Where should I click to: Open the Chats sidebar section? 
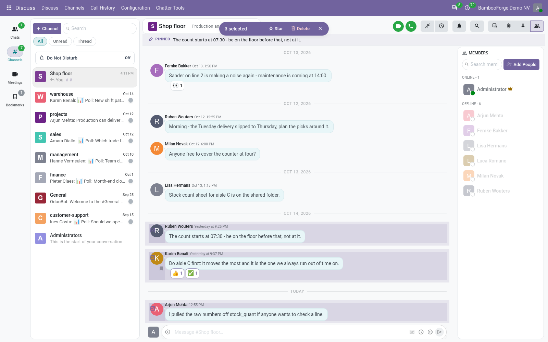pyautogui.click(x=15, y=32)
